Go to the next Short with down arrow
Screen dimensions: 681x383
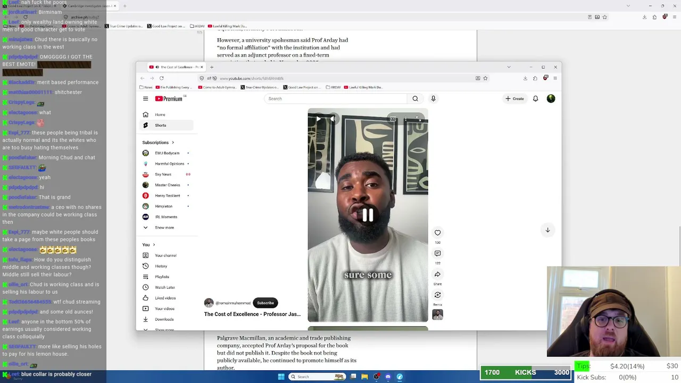pyautogui.click(x=547, y=230)
